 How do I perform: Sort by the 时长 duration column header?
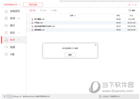tap(118, 16)
